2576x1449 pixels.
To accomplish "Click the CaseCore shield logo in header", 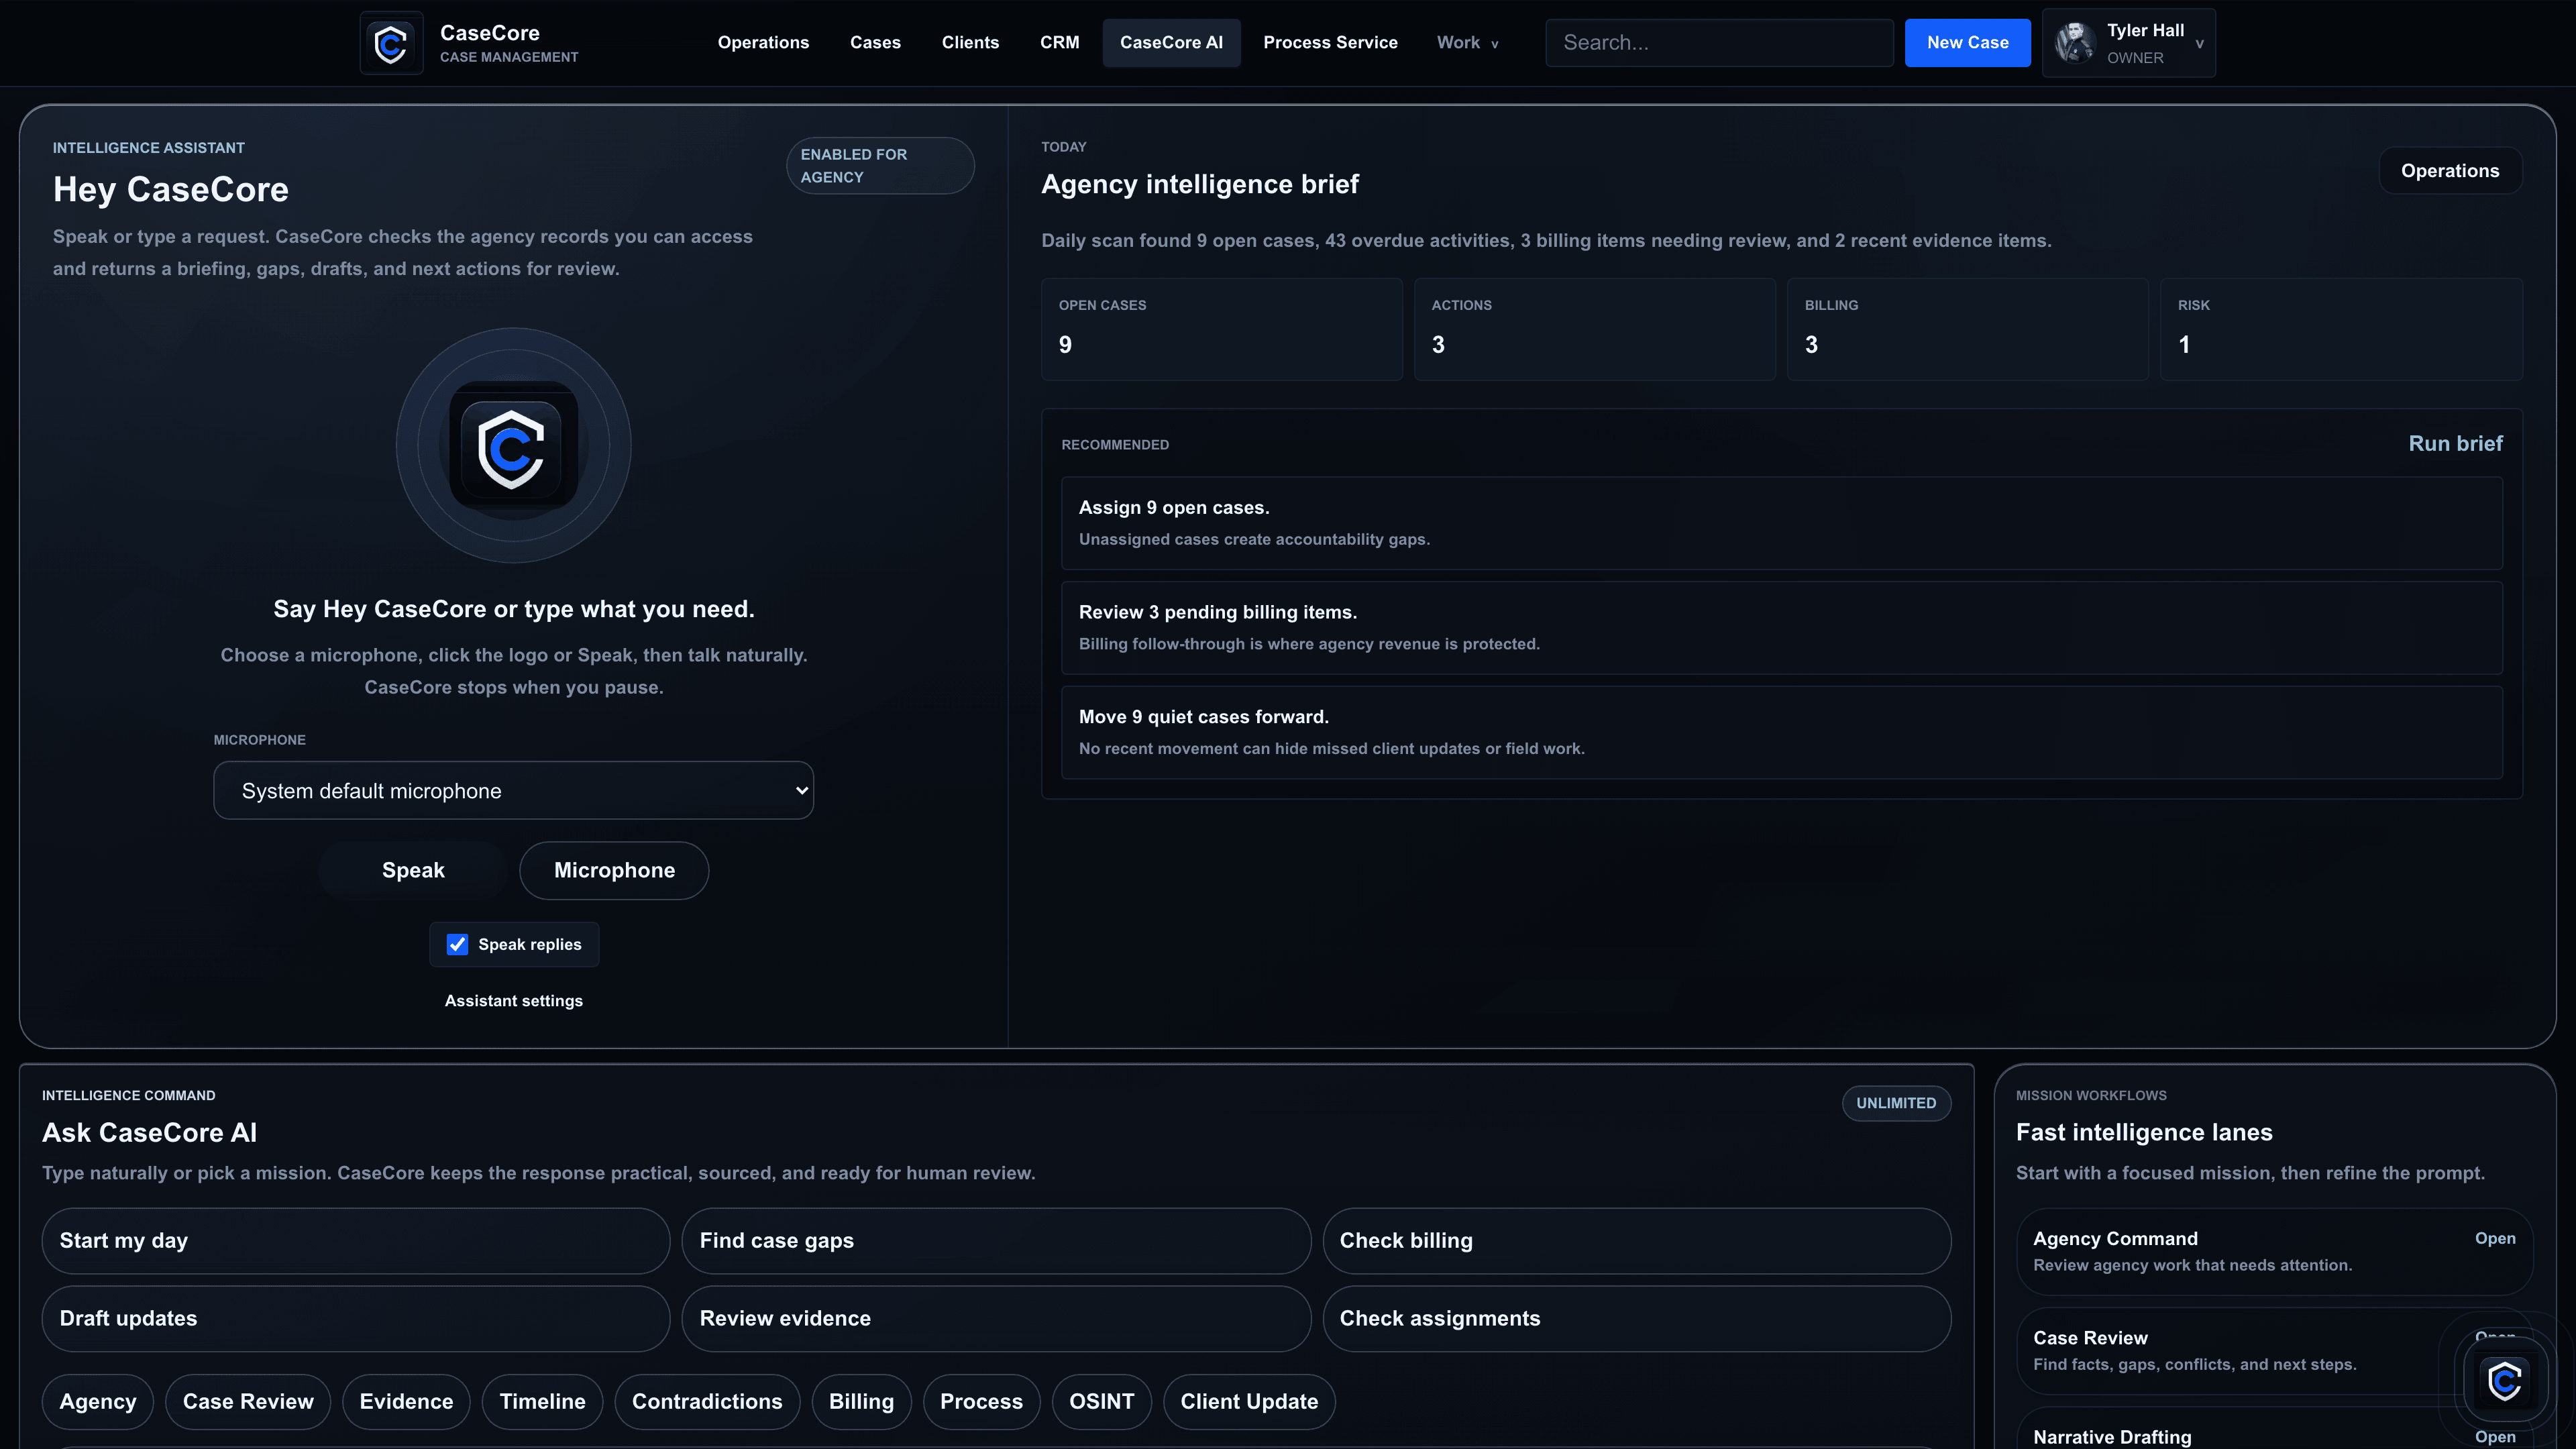I will click(x=391, y=43).
